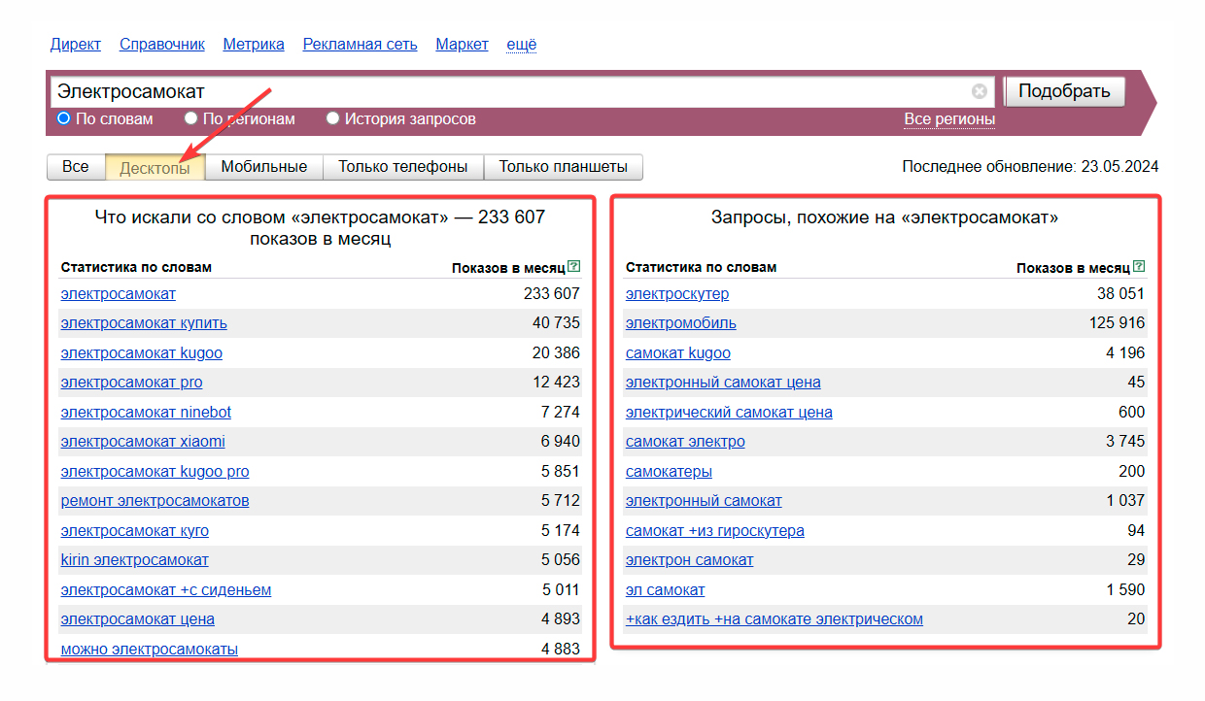The width and height of the screenshot is (1205, 701).
Task: Open the 'Директ' link
Action: [76, 45]
